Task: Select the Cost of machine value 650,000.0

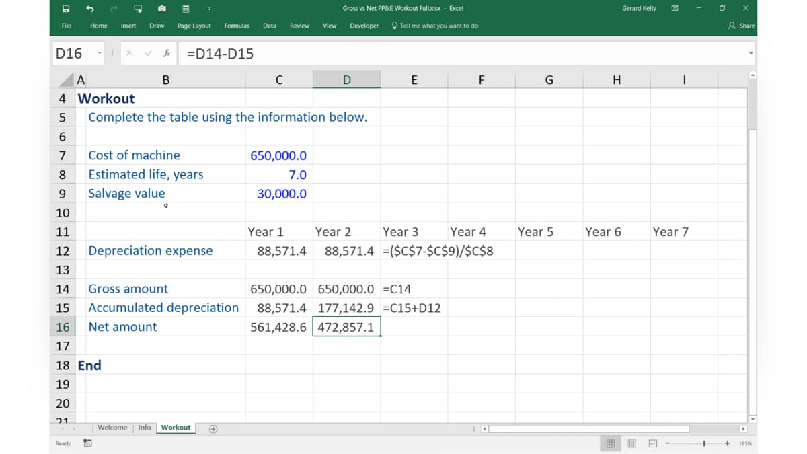Action: tap(279, 155)
